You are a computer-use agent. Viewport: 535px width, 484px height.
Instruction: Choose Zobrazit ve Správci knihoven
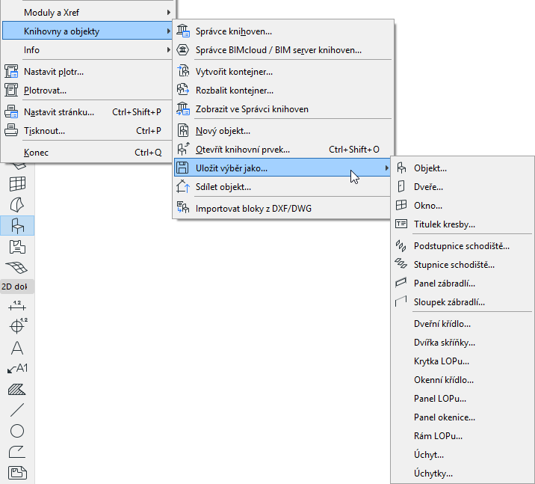[282, 109]
